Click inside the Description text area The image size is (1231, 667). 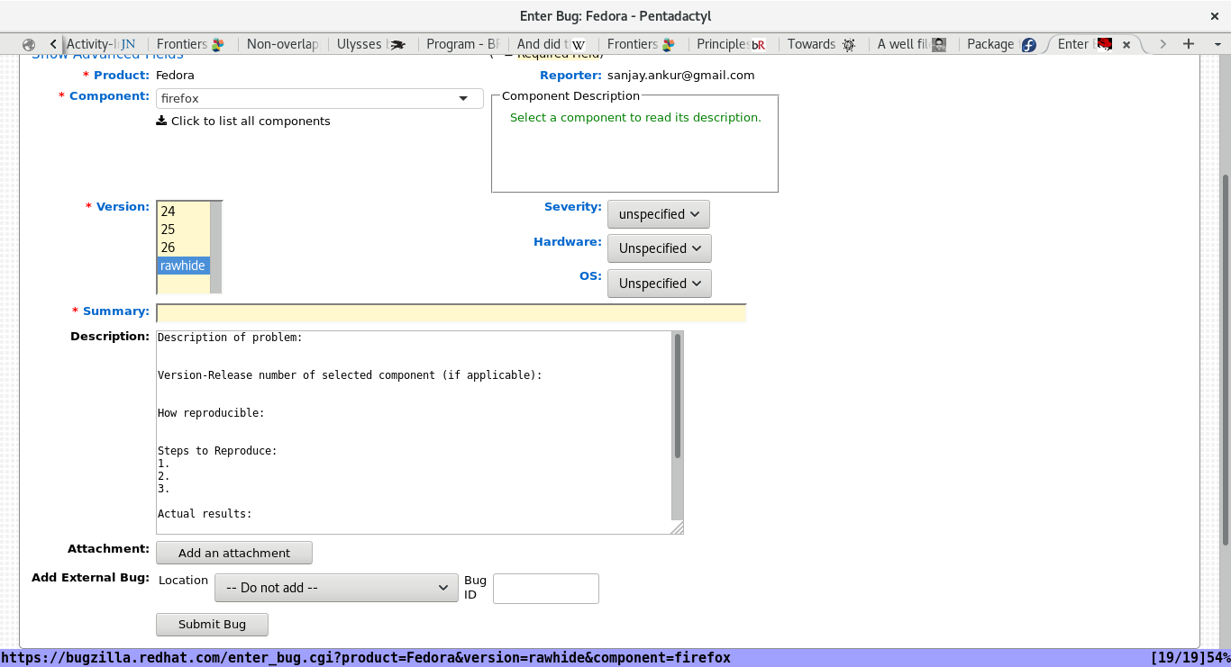[x=415, y=432]
